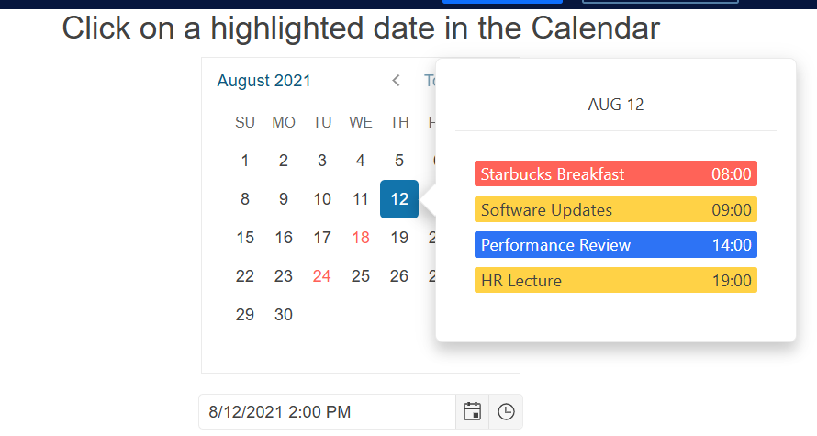Image resolution: width=817 pixels, height=436 pixels.
Task: Click the date time input field
Action: (x=328, y=412)
